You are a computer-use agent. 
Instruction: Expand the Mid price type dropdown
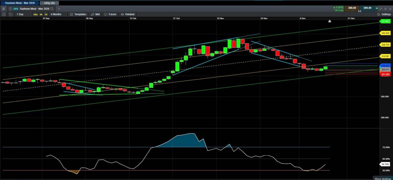[95, 14]
